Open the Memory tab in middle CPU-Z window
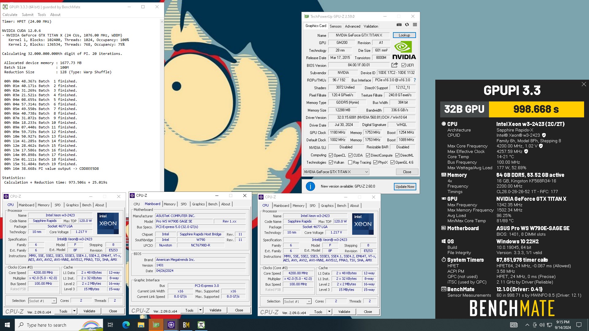 point(170,204)
